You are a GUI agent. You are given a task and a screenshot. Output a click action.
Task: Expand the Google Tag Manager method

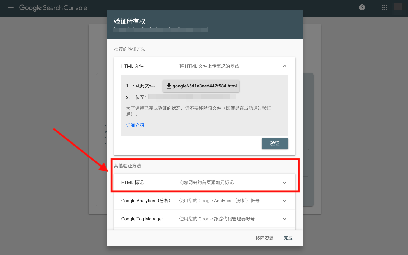pyautogui.click(x=284, y=219)
